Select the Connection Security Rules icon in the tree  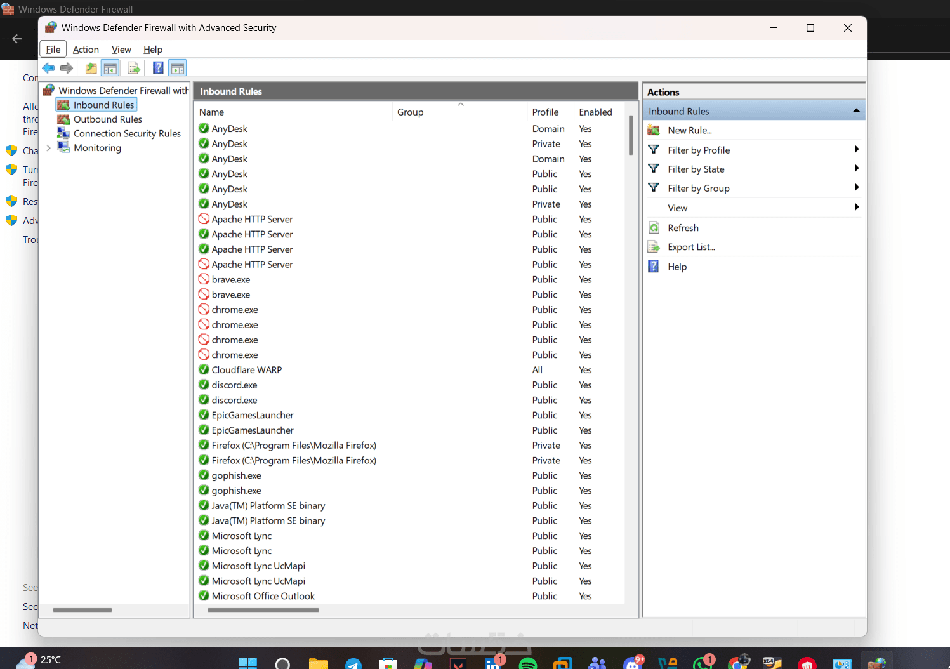[63, 133]
